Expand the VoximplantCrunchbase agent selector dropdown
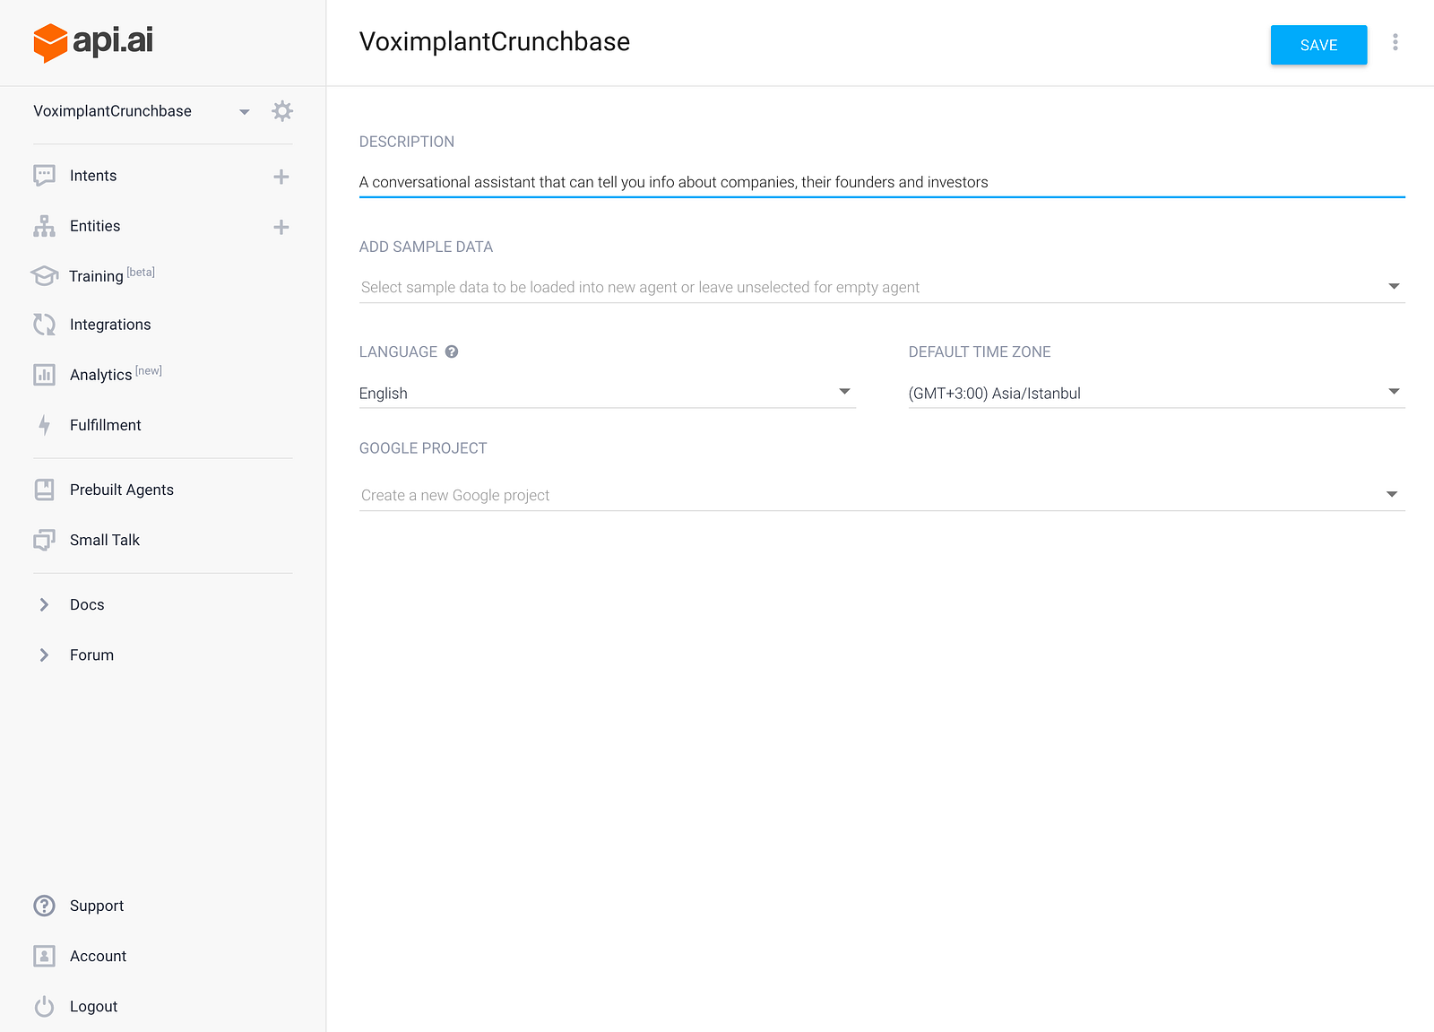The width and height of the screenshot is (1434, 1032). pos(244,112)
